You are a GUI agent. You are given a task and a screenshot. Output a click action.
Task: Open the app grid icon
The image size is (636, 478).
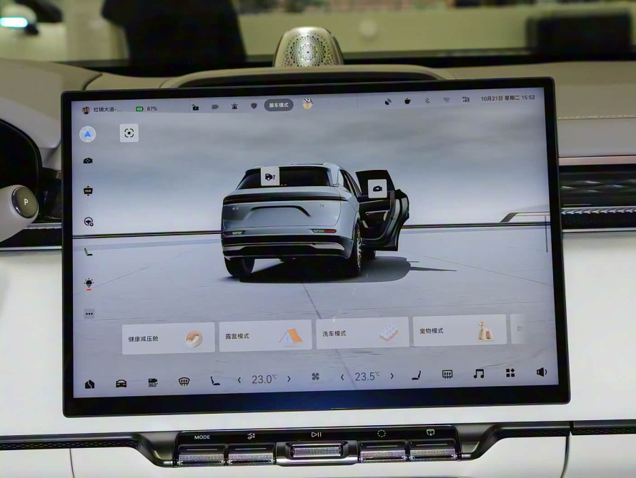coord(510,372)
